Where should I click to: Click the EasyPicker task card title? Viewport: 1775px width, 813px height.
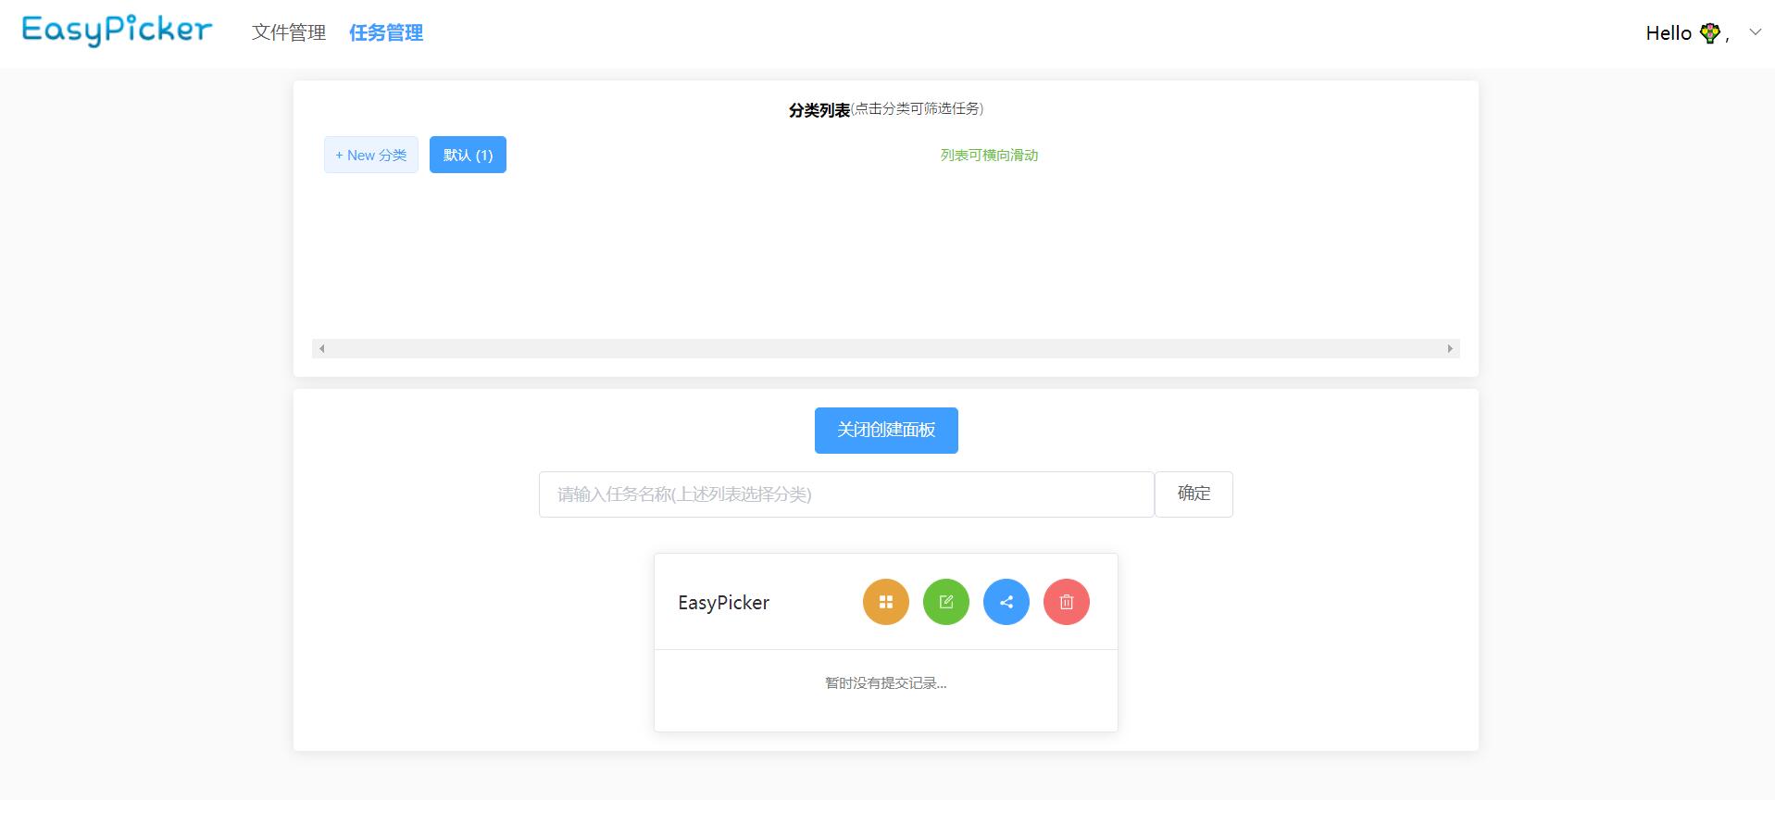723,603
